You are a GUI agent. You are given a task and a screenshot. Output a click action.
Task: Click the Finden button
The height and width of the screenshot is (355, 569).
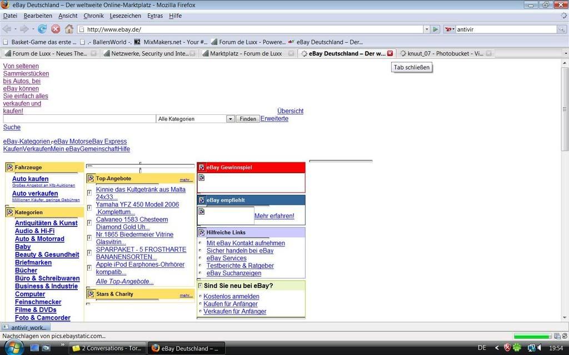point(248,119)
